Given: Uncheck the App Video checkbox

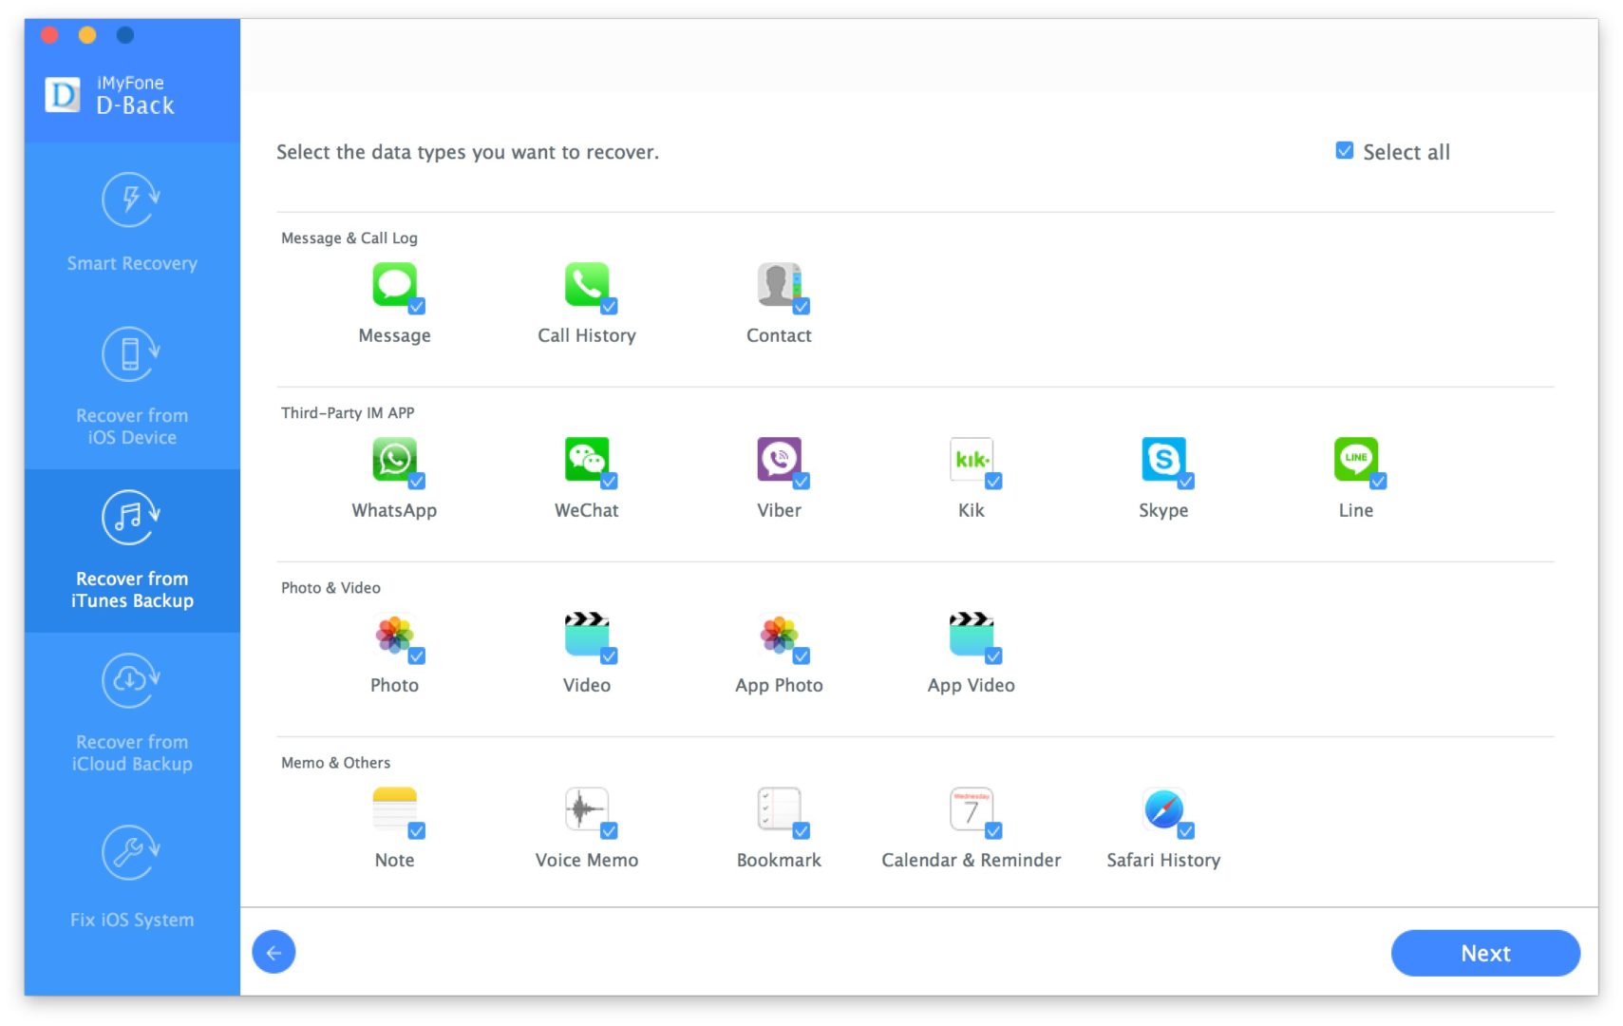Looking at the screenshot, I should (x=993, y=655).
